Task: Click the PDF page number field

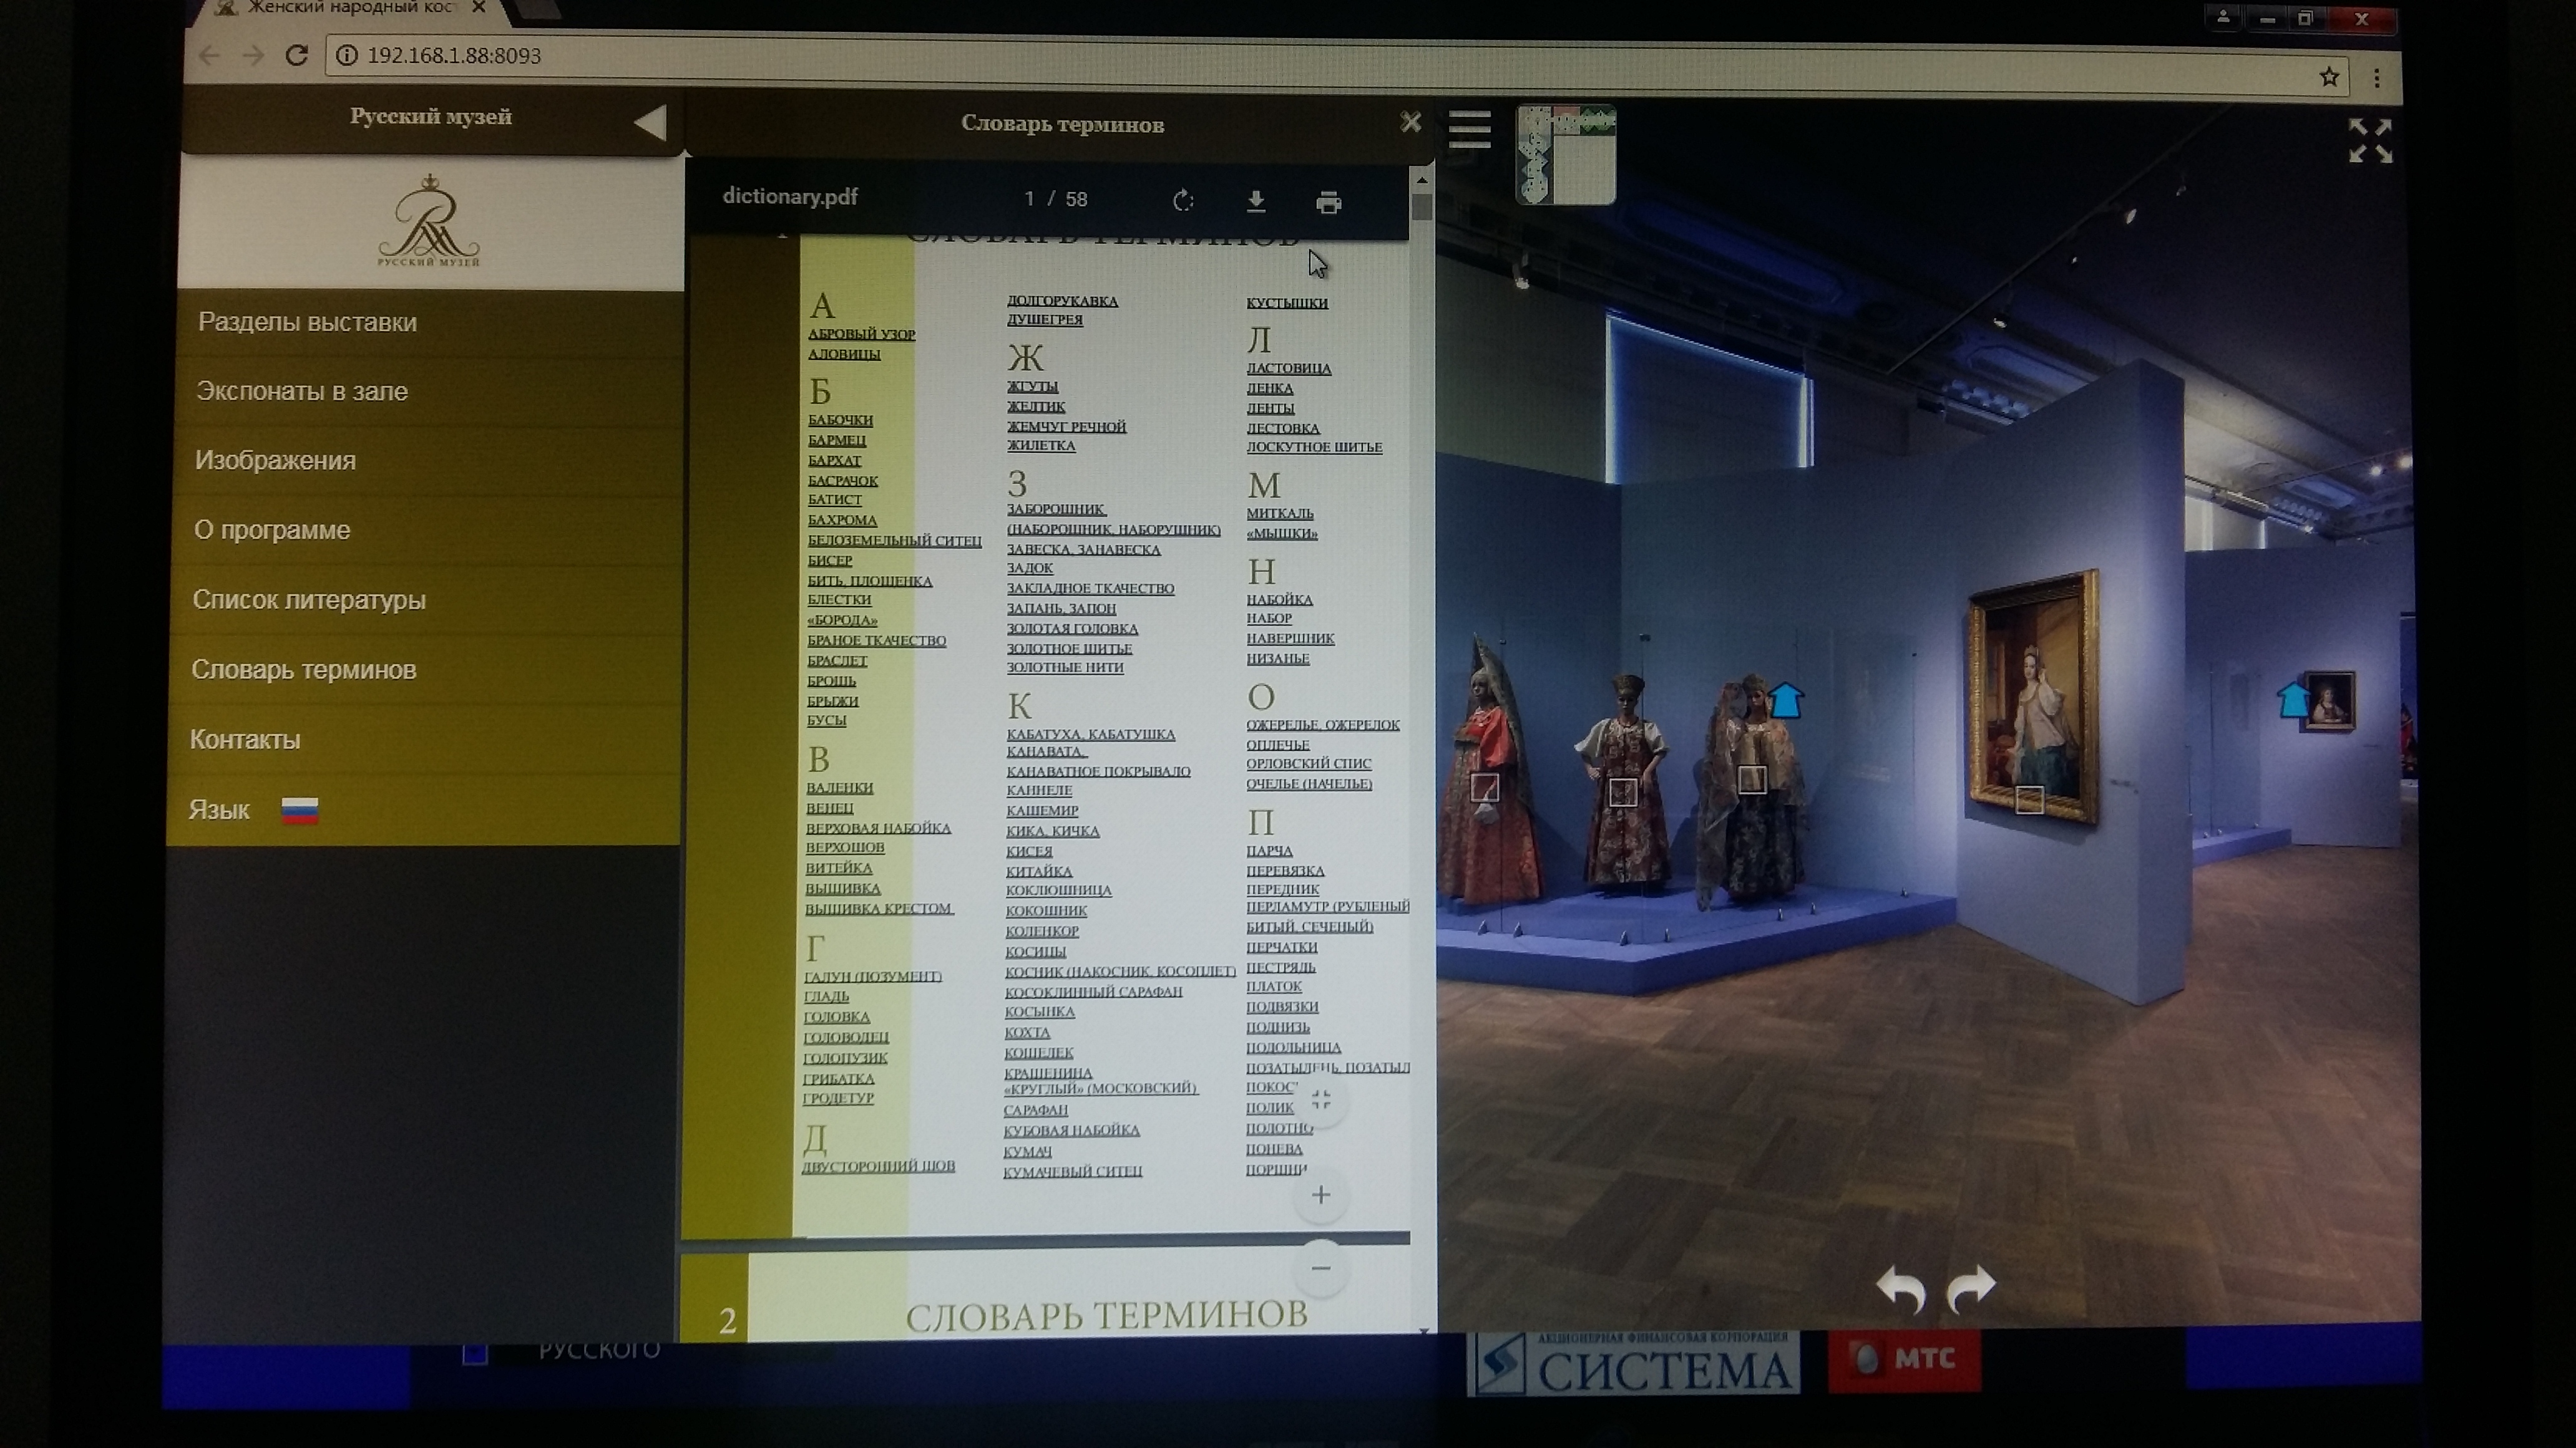Action: click(x=1028, y=199)
